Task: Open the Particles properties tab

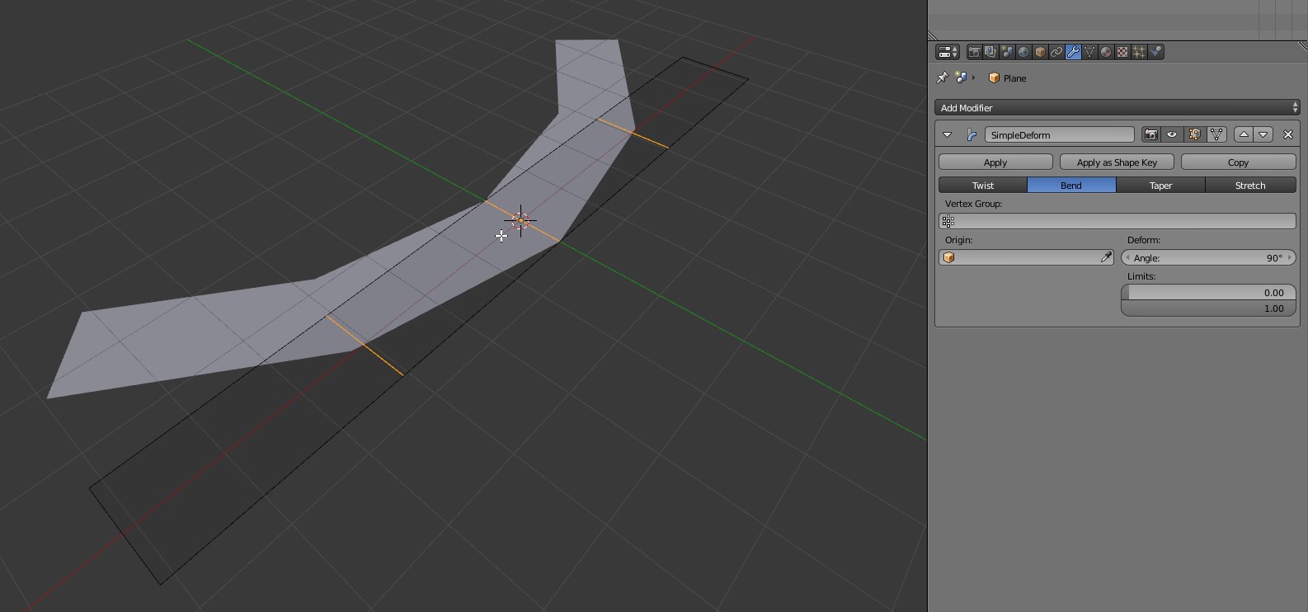Action: (x=1139, y=52)
